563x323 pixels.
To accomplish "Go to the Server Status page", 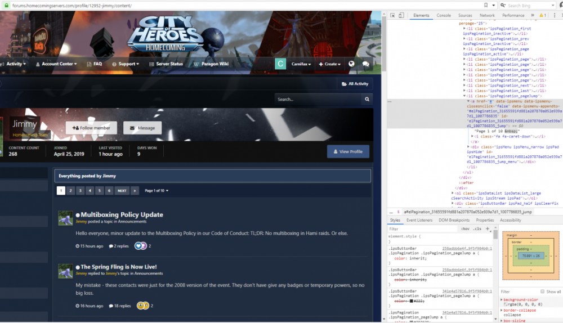I will tap(166, 64).
